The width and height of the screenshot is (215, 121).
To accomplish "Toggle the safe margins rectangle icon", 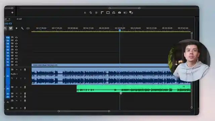I will click(x=108, y=13).
